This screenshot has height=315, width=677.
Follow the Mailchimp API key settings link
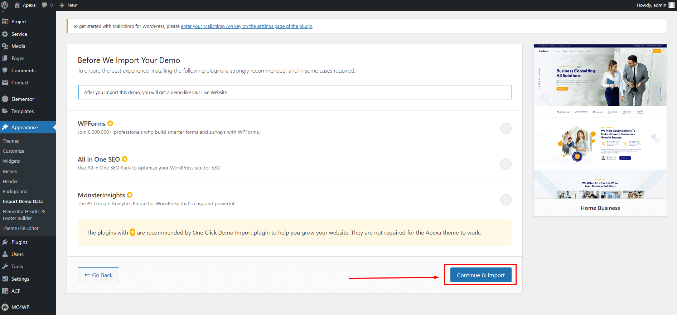[246, 26]
